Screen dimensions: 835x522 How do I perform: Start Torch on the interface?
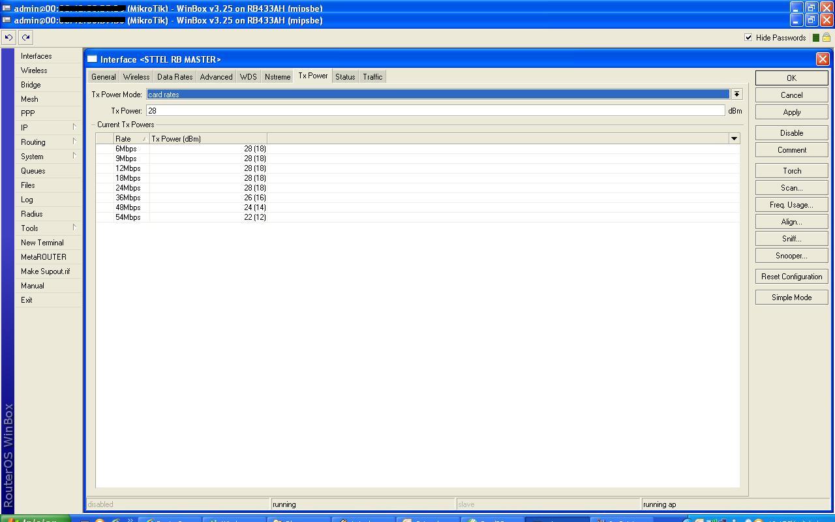pyautogui.click(x=791, y=170)
